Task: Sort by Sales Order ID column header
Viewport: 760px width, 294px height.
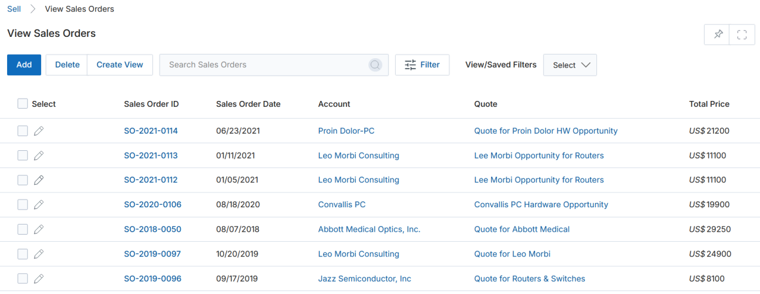Action: coord(151,104)
